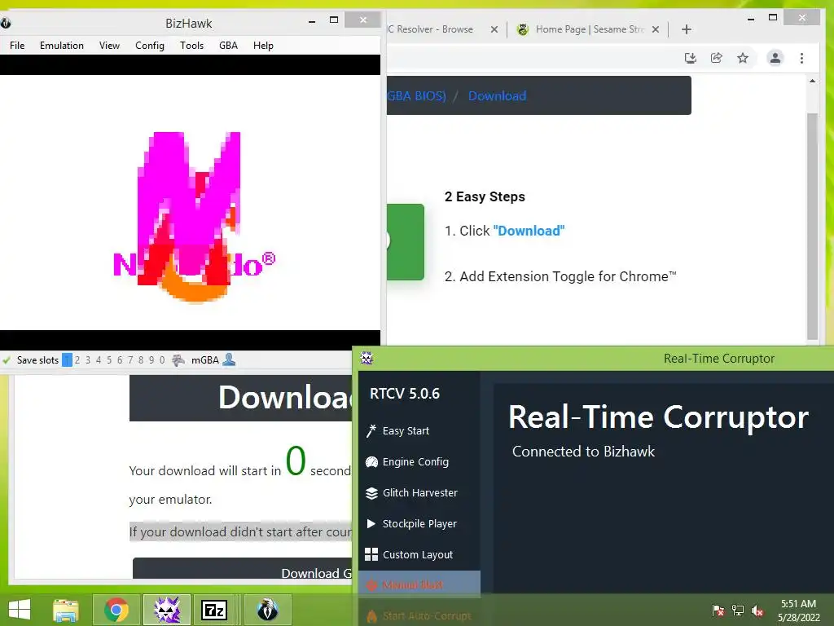Select save slot 0 in BizHawk status bar

tap(162, 360)
